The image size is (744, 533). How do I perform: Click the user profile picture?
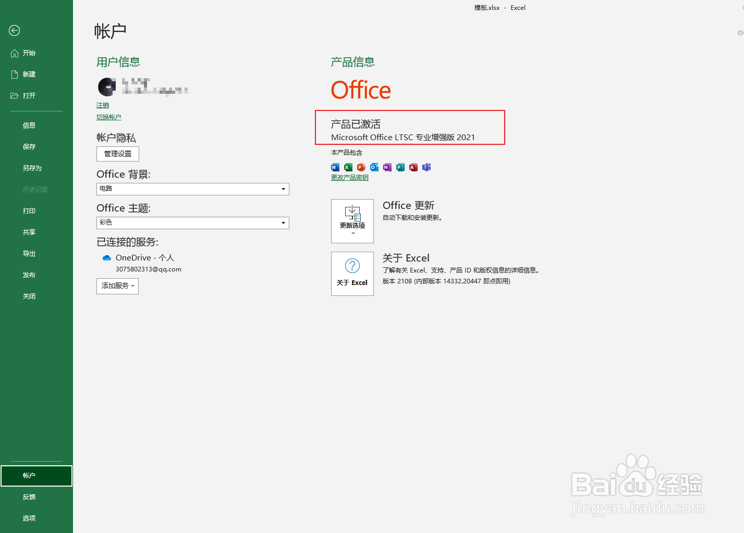click(106, 86)
